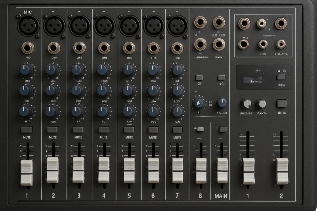317x211 pixels.
Task: Click the XLR input jack on channel 7
Action: coord(177,26)
